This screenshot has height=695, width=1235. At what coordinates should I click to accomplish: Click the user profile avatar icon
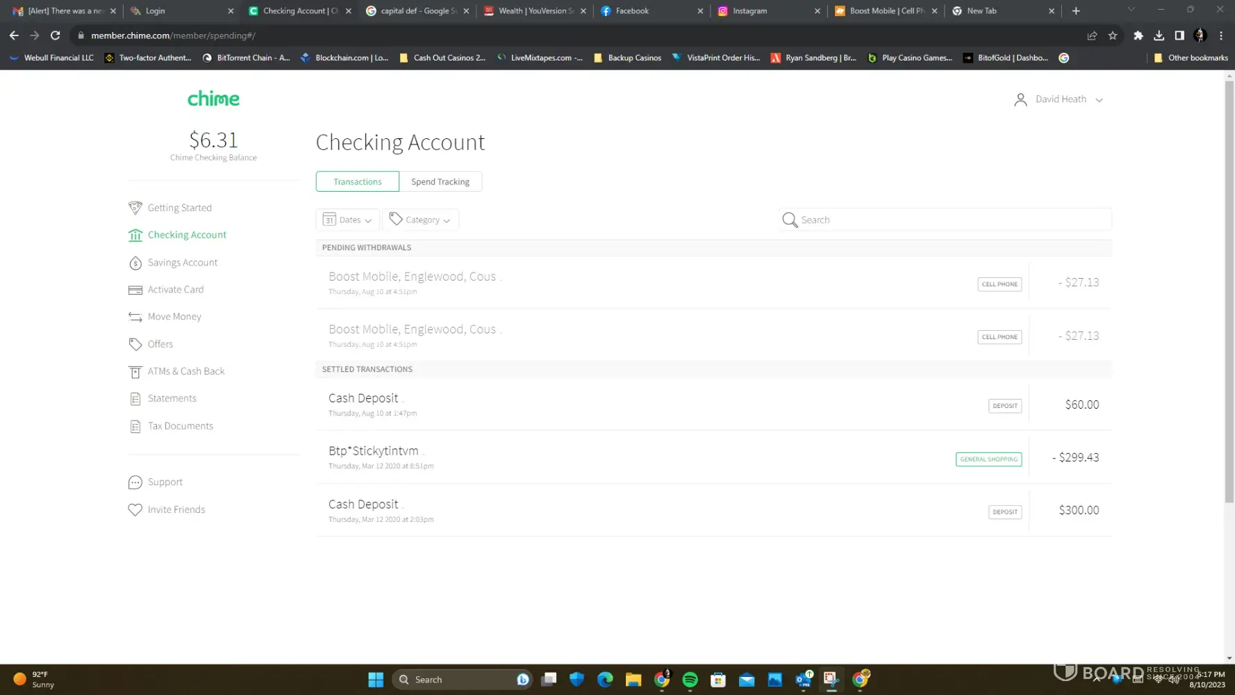click(1020, 99)
